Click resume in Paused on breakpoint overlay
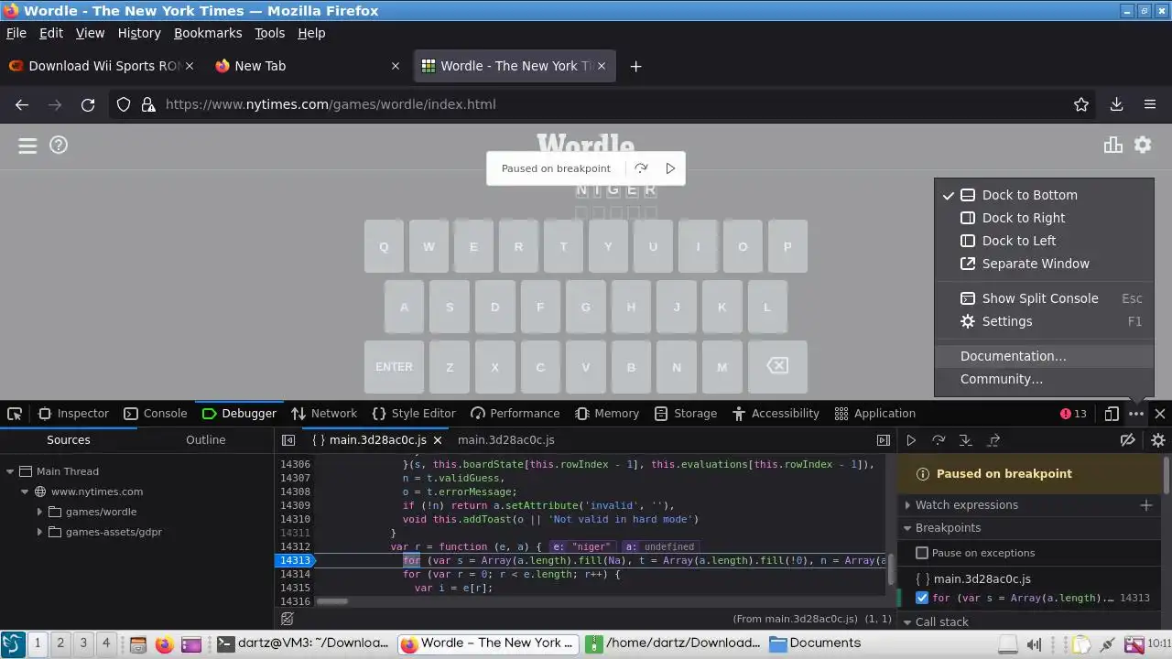 [670, 168]
